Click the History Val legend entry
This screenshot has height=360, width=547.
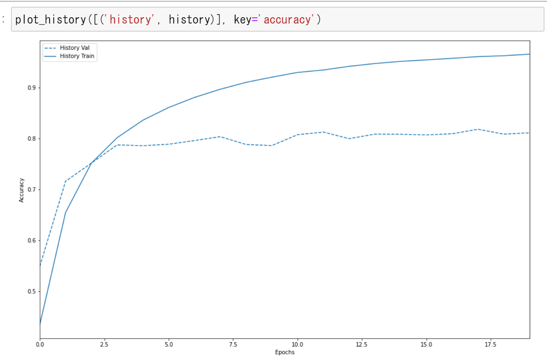[75, 48]
